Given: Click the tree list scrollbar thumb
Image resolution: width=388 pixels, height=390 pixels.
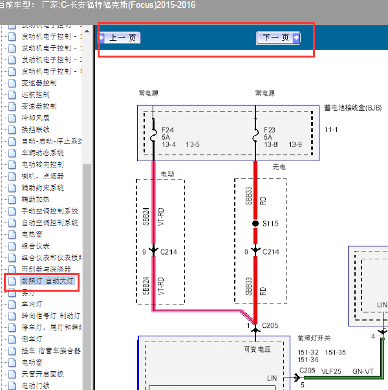Looking at the screenshot, I should point(87,276).
